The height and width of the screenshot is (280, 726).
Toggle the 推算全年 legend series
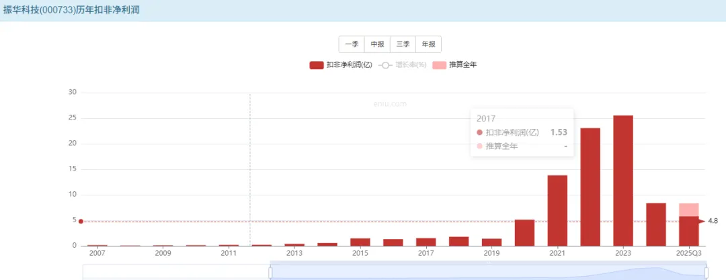pos(454,64)
